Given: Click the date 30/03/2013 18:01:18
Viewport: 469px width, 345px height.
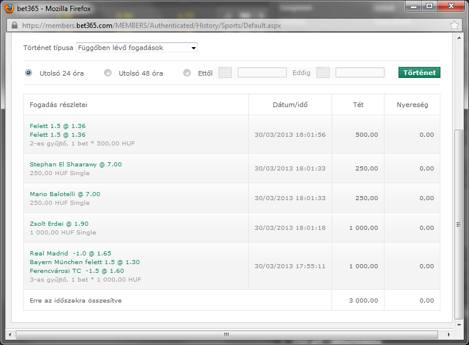Looking at the screenshot, I should click(290, 228).
